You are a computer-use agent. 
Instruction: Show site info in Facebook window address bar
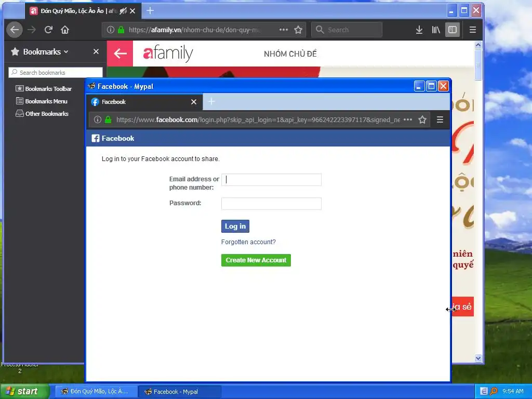[98, 120]
